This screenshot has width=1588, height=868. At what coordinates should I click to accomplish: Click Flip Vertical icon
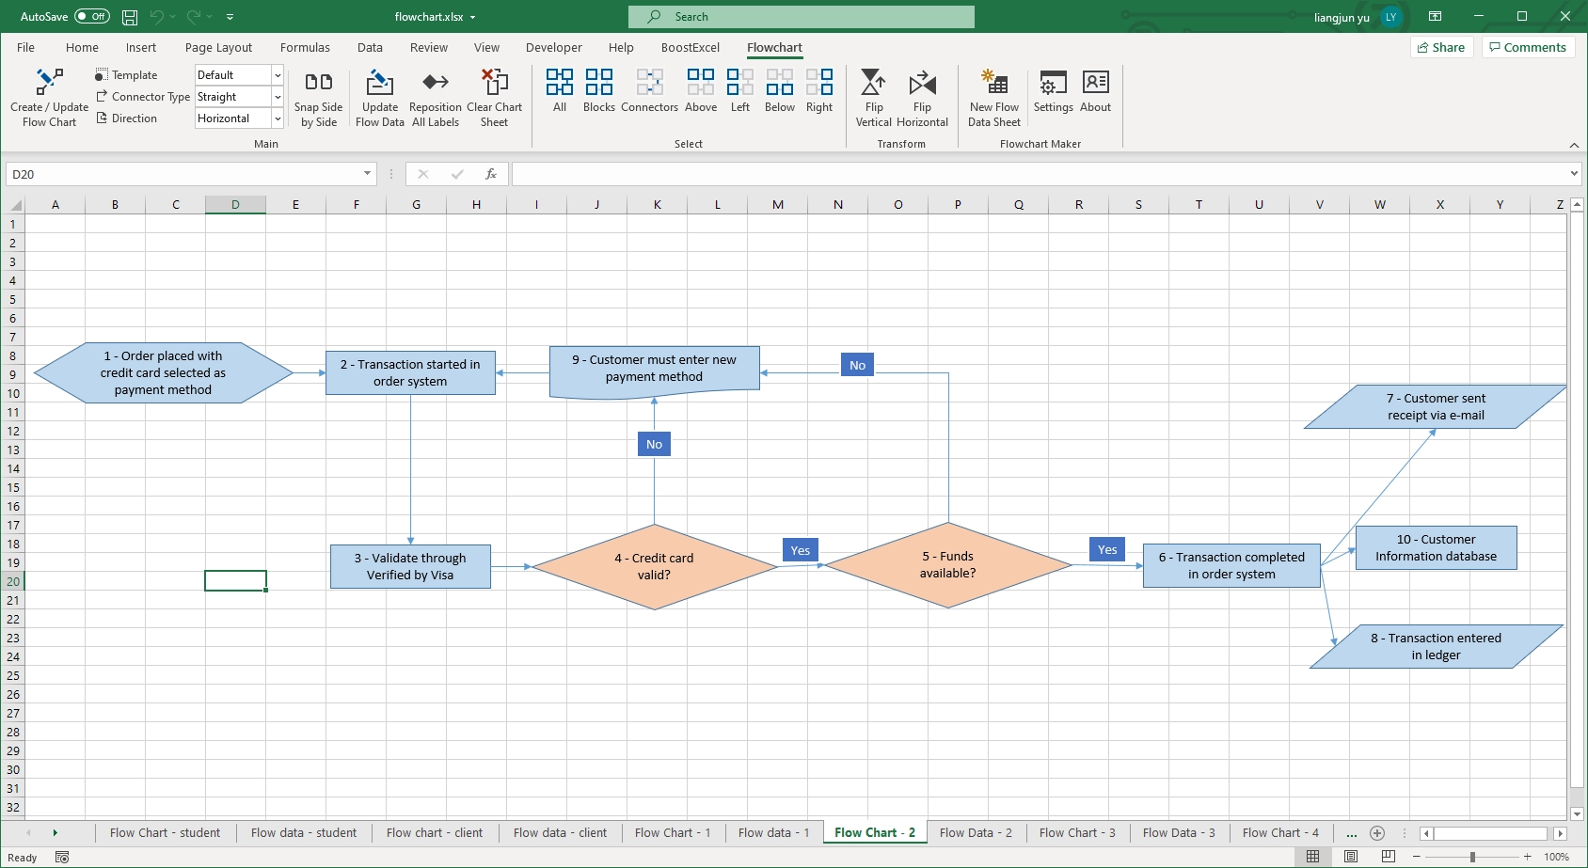[874, 82]
